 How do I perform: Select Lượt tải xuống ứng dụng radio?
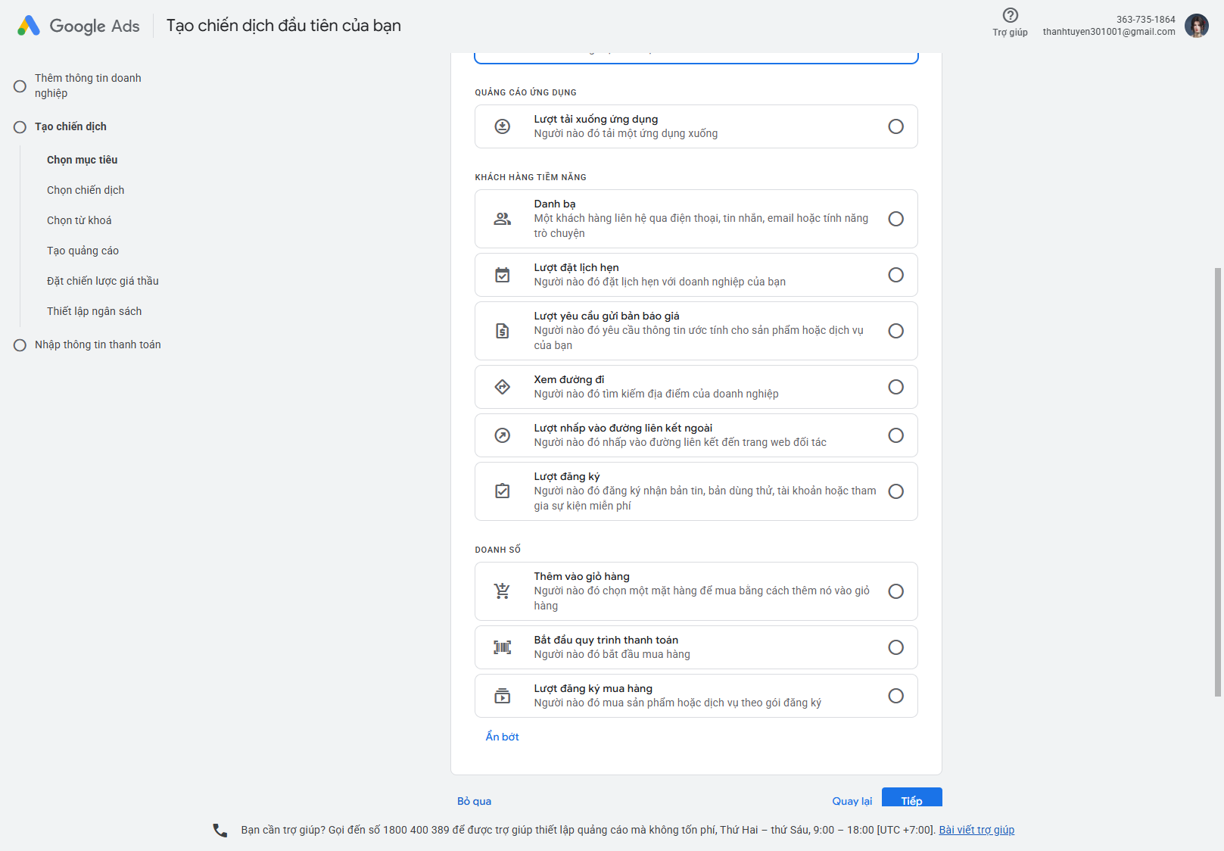[x=895, y=126]
